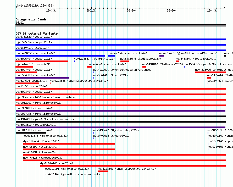Viewport: 233px width, 187px height.
Task: Click the black nsv5847888 variant bar
Action: (x=31, y=133)
